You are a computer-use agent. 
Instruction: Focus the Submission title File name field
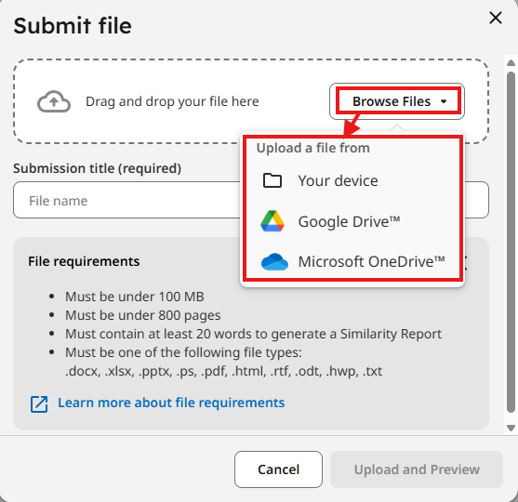[x=126, y=200]
